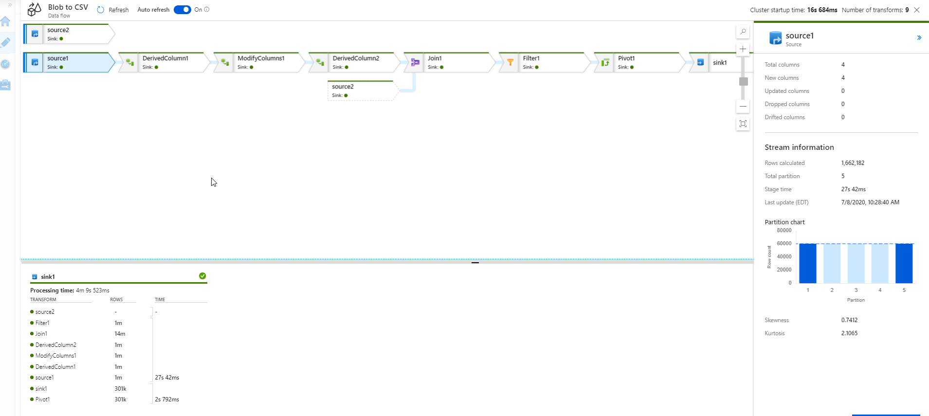Click partition 5 bar in chart
929x416 pixels.
click(x=904, y=263)
